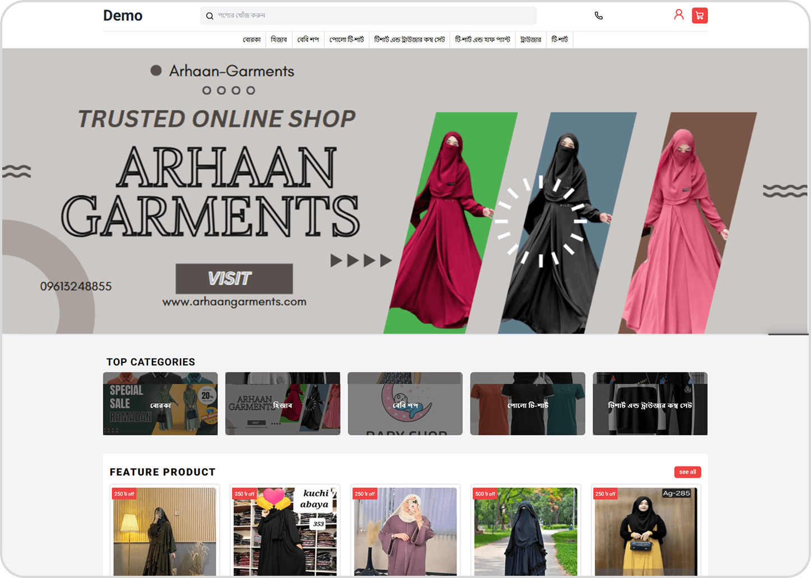This screenshot has width=811, height=578.
Task: Select হিজাব in the top navigation bar
Action: tap(278, 40)
